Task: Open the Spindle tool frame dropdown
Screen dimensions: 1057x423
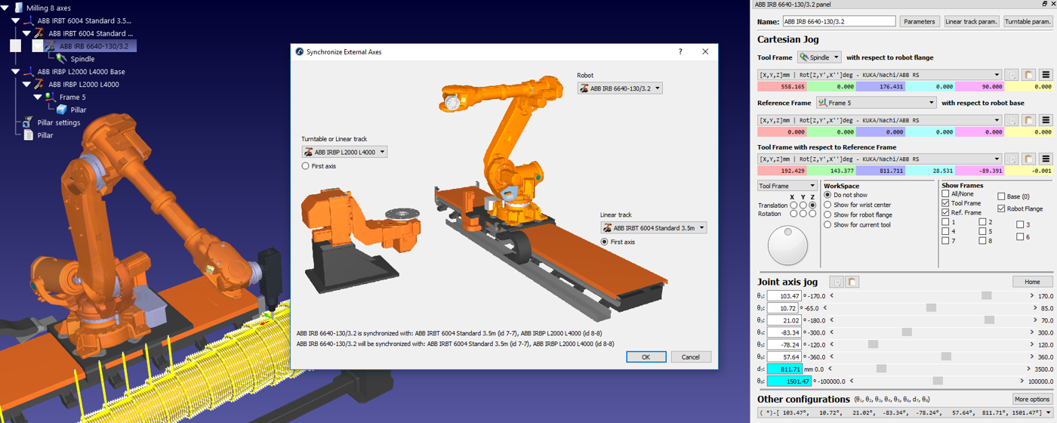Action: click(x=819, y=57)
